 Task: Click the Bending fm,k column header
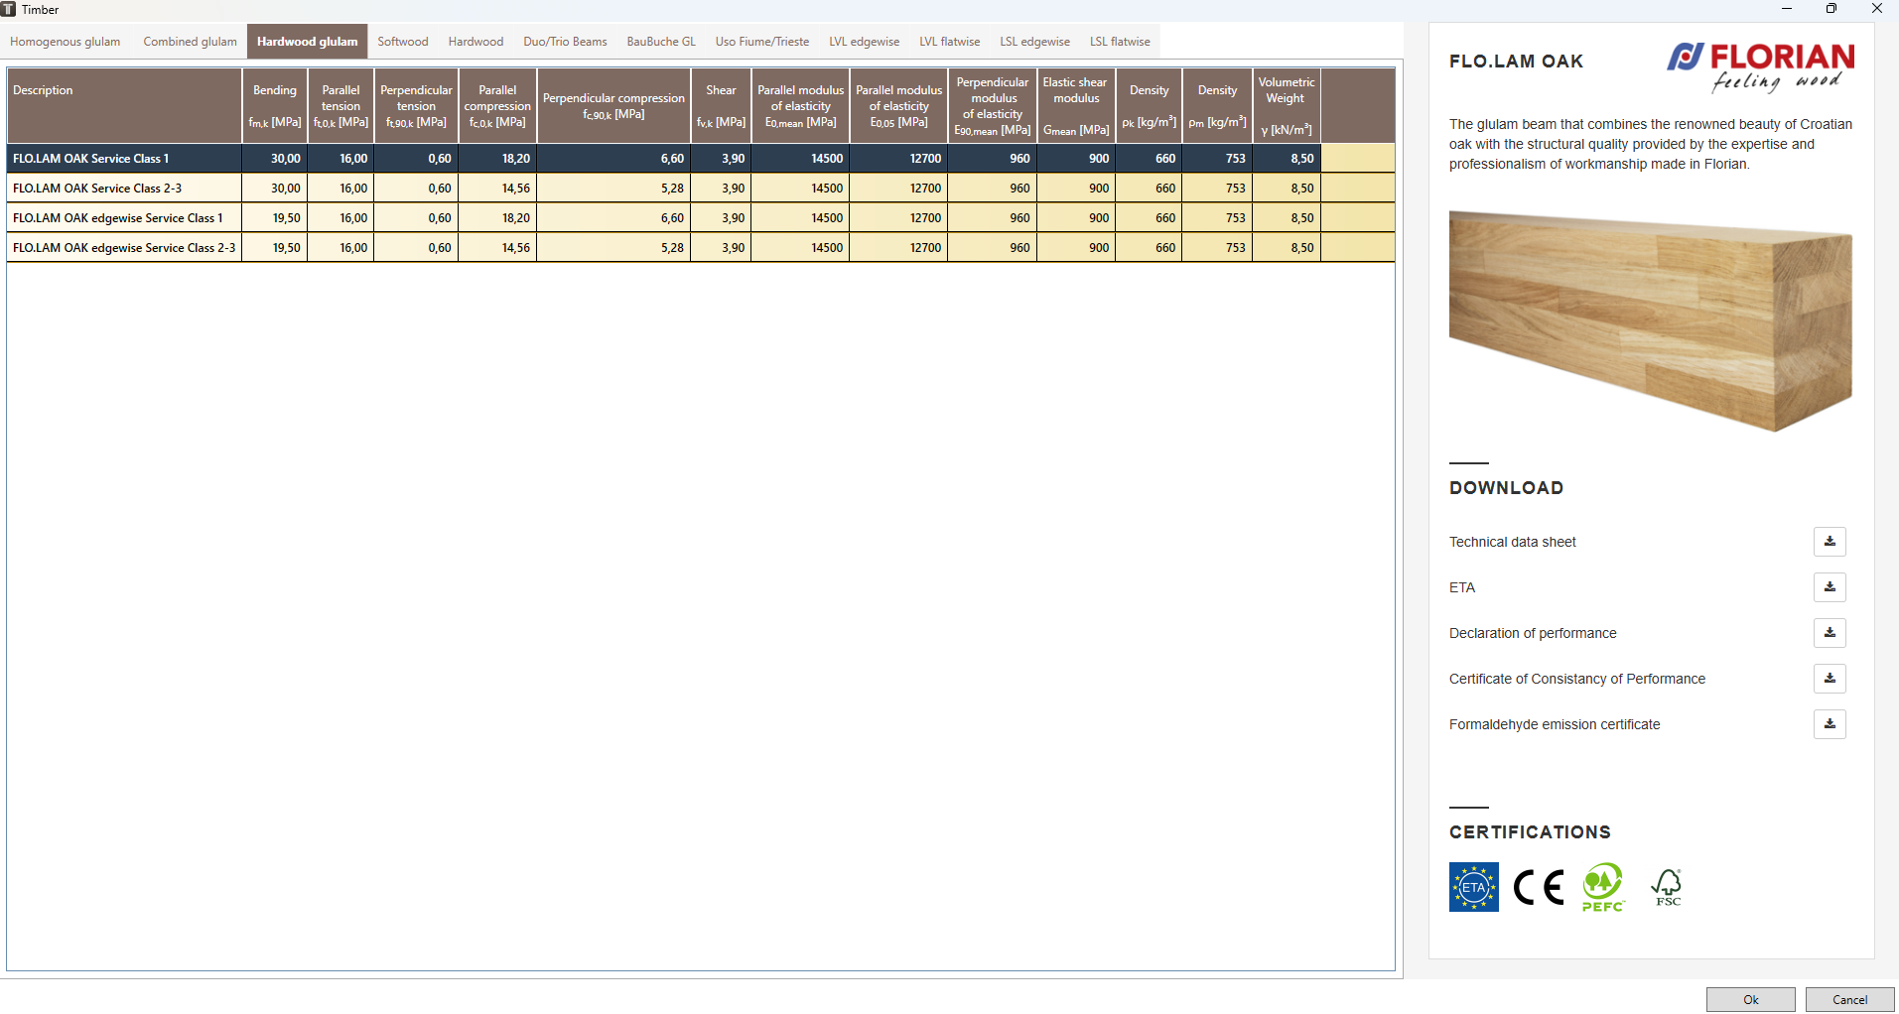275,105
